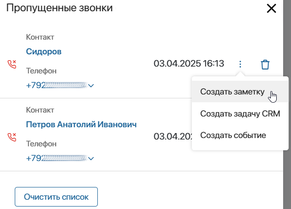Image resolution: width=291 pixels, height=209 pixels.
Task: Click the partially hidden date in Петров's row
Action: click(173, 137)
